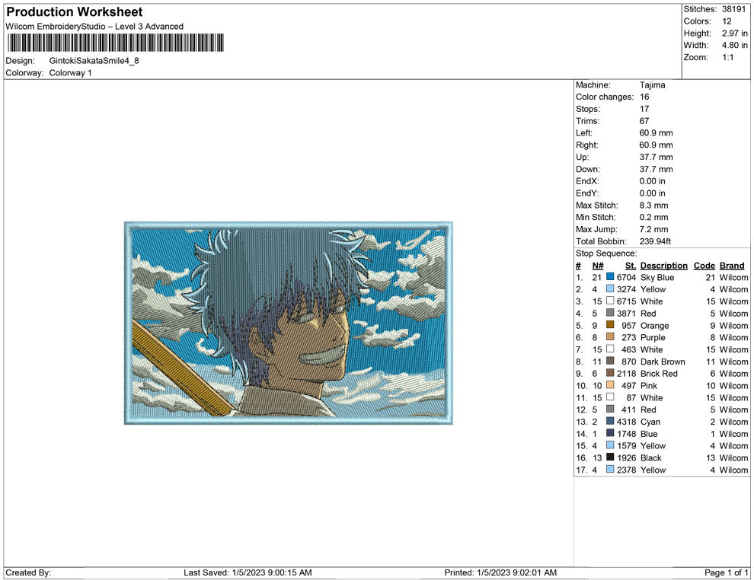Screen dimensions: 754x580
Task: Click the 'Down:' measurement label
Action: click(588, 169)
